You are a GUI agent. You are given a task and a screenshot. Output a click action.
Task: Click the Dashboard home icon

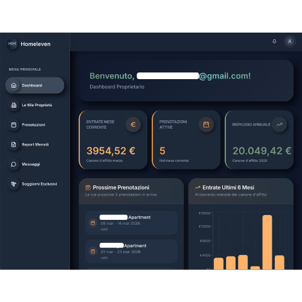coord(14,85)
